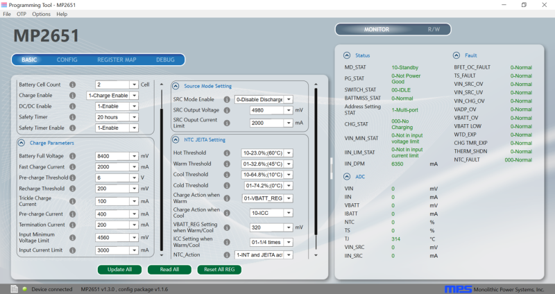Click the Battery Full Voltage value field
The height and width of the screenshot is (294, 555).
(x=112, y=156)
